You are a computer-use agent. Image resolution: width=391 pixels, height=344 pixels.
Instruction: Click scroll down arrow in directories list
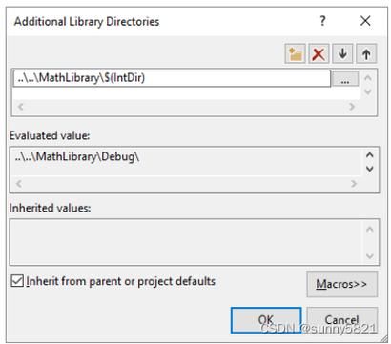[x=368, y=91]
